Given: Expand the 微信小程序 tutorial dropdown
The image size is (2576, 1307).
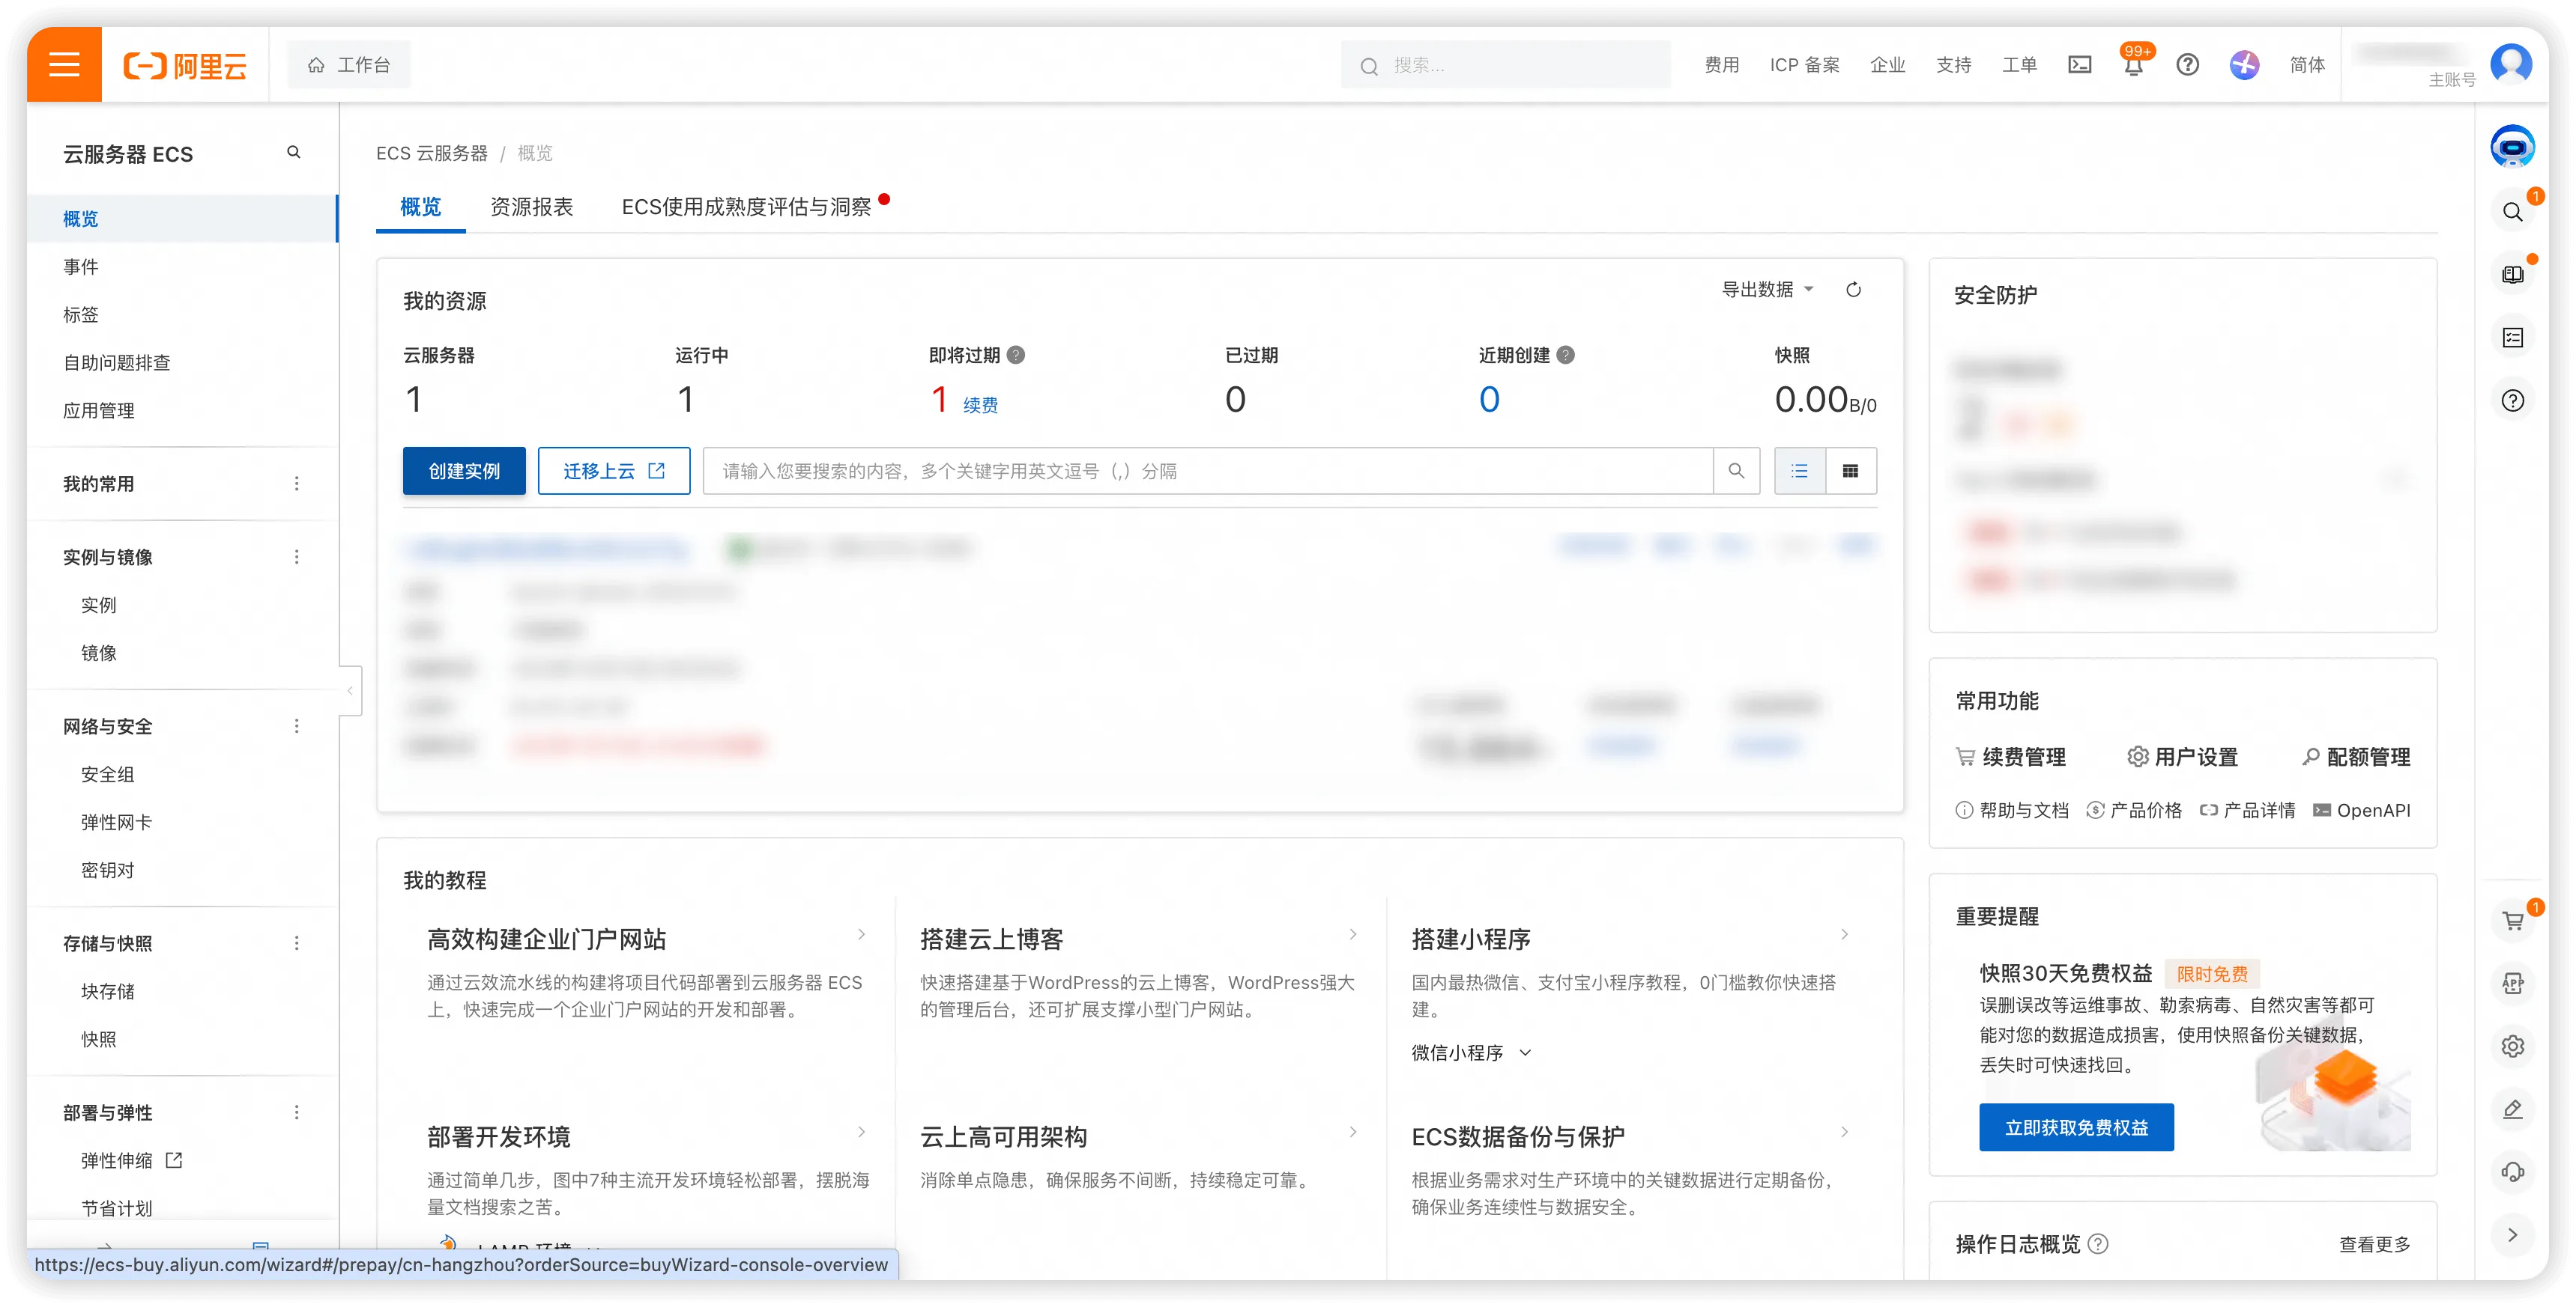Looking at the screenshot, I should 1471,1052.
